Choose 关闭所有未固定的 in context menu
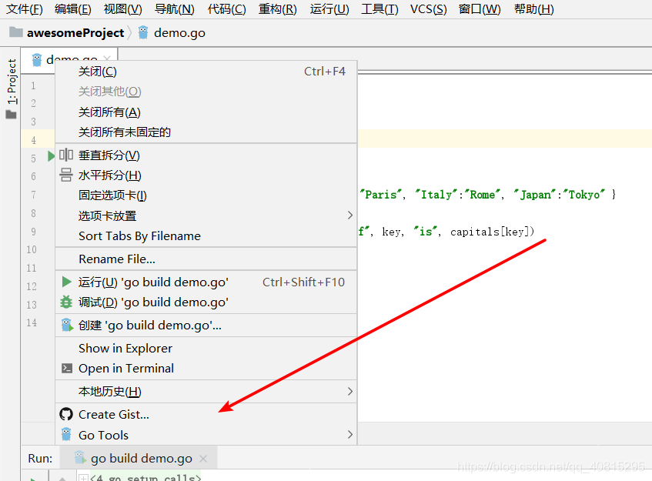 point(206,132)
